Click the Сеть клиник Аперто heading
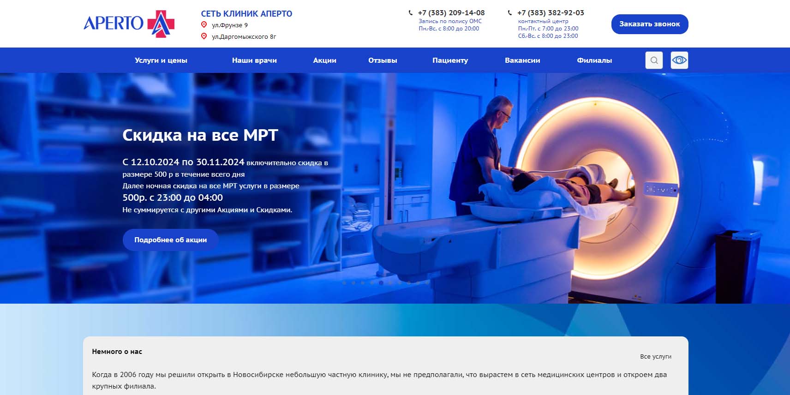 pyautogui.click(x=246, y=14)
